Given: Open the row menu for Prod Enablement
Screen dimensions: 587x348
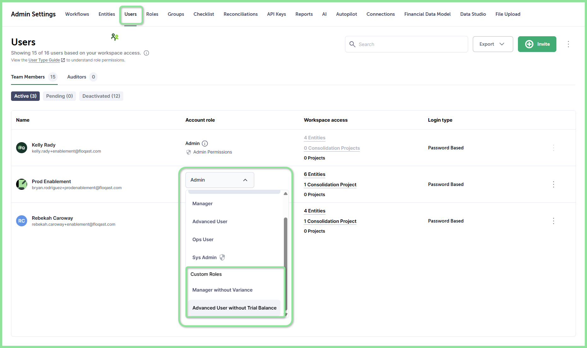Looking at the screenshot, I should (554, 184).
